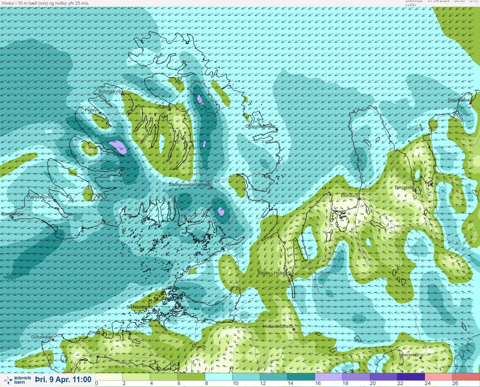This screenshot has height=387, width=480.
Task: Select the 10–12 m/s legend swatch
Action: [246, 376]
